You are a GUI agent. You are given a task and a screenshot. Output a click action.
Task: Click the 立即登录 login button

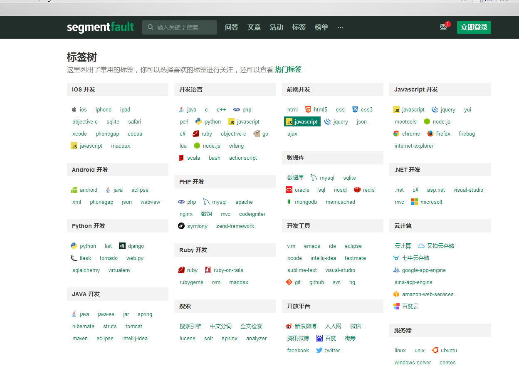click(474, 27)
